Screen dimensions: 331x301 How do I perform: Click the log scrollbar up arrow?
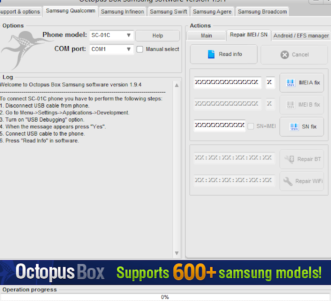[177, 85]
